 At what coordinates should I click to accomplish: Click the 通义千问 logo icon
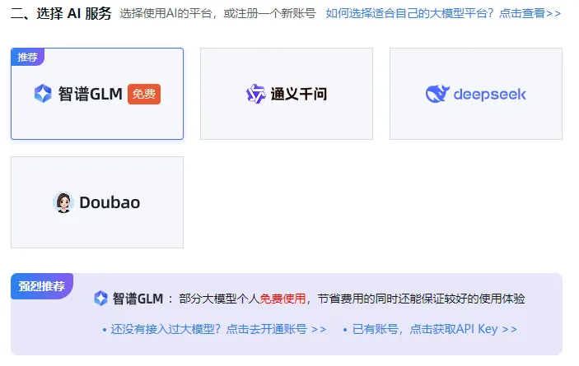(255, 94)
